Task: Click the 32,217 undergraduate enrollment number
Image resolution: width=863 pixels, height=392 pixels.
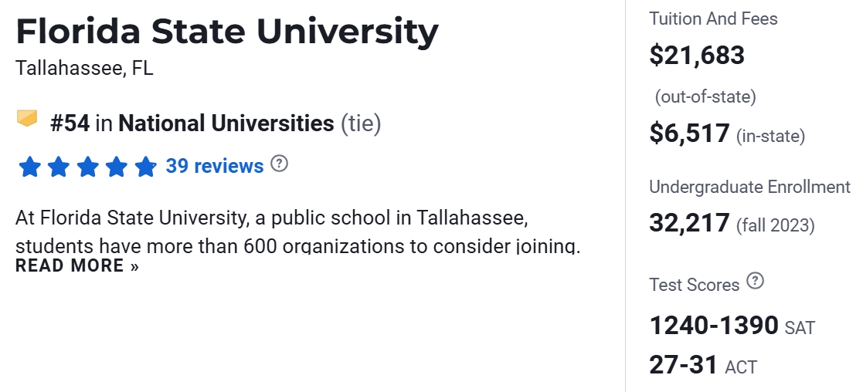Action: [x=689, y=224]
